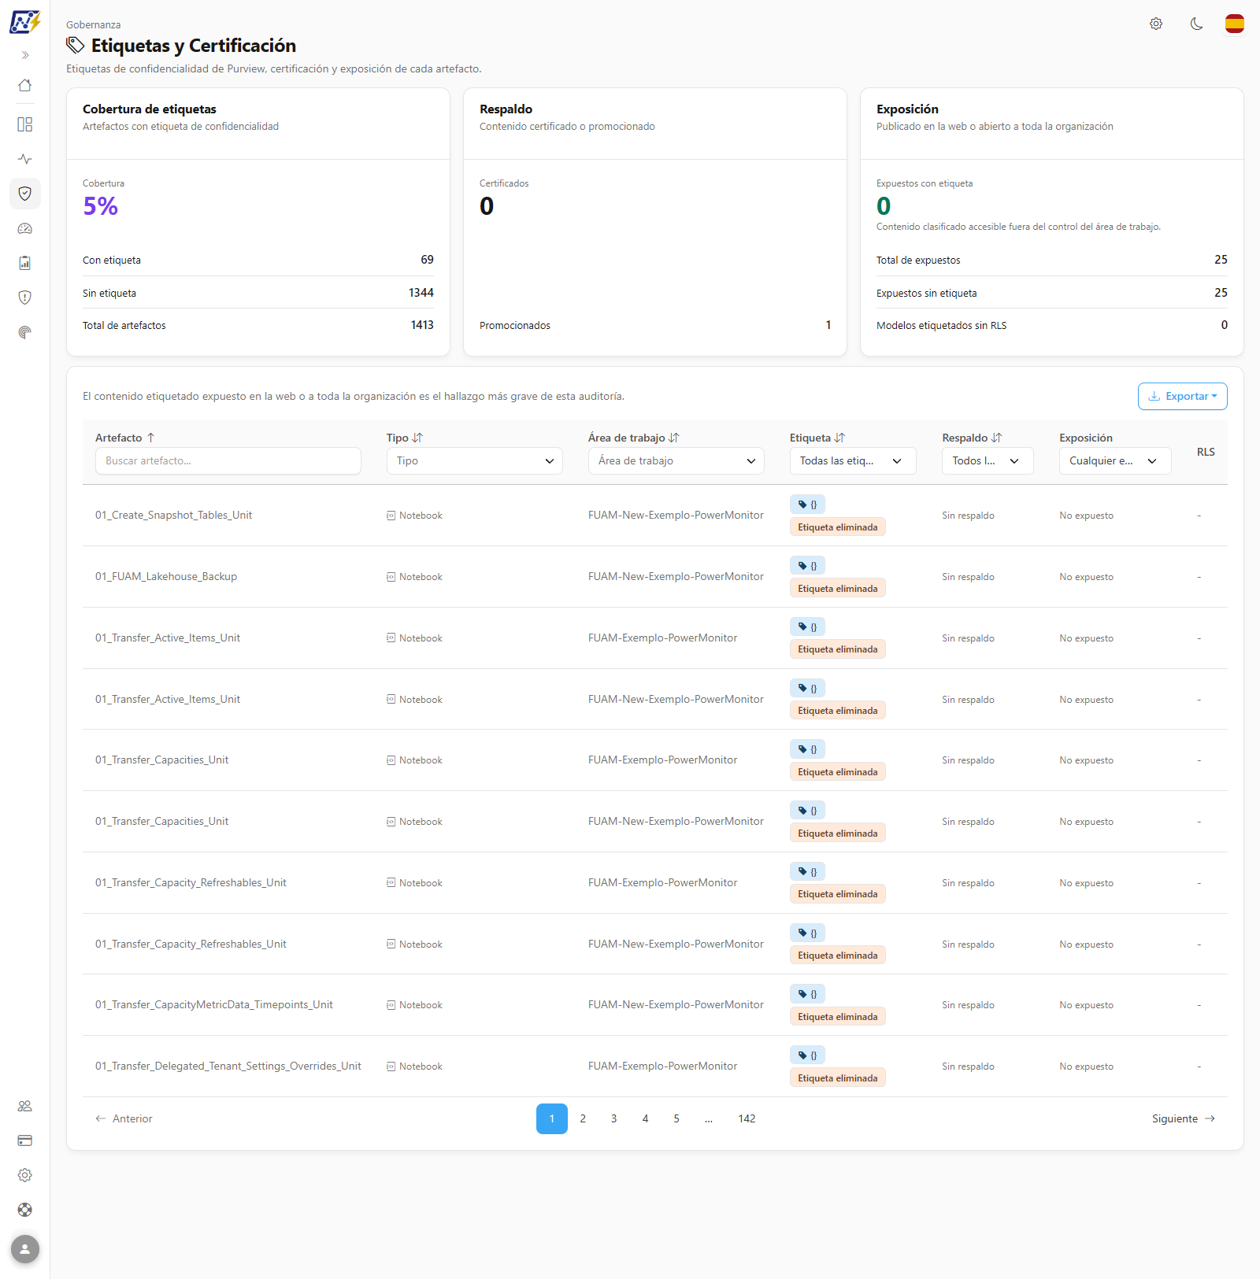This screenshot has height=1279, width=1260.
Task: Open the user avatar profile button
Action: tap(25, 1249)
